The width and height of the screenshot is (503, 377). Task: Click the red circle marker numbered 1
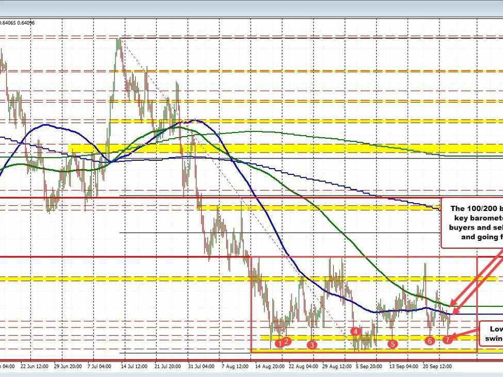279,343
